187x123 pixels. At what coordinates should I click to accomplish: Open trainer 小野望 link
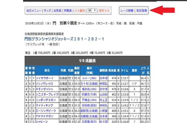point(103,111)
